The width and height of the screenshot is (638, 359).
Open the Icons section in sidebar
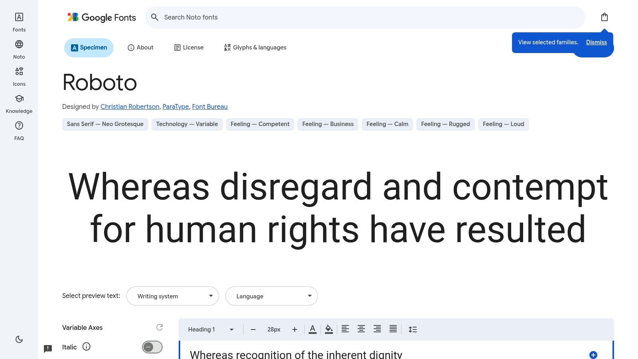(19, 77)
